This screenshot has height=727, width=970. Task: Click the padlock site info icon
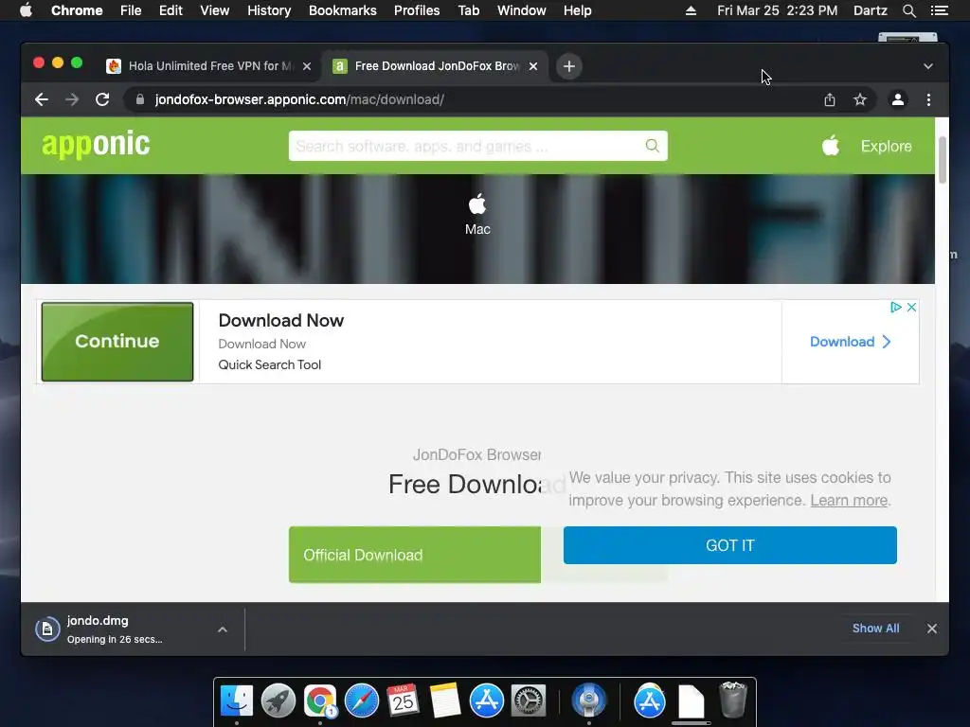pyautogui.click(x=140, y=99)
